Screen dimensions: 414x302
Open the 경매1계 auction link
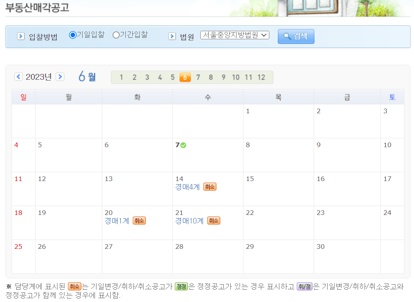[x=117, y=221]
